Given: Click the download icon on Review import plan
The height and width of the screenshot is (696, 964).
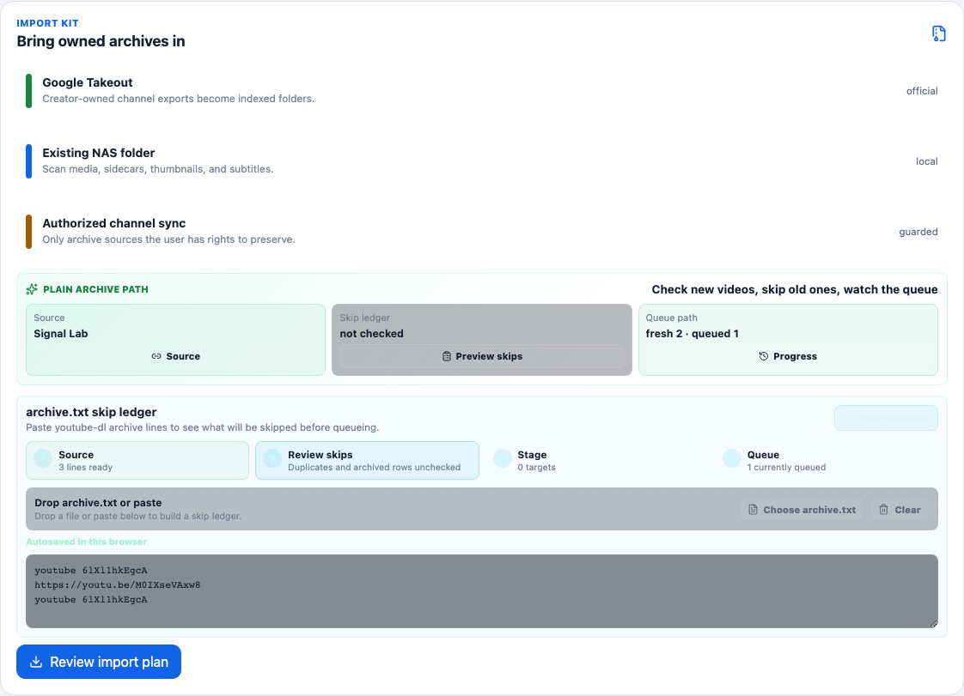Looking at the screenshot, I should tap(36, 662).
